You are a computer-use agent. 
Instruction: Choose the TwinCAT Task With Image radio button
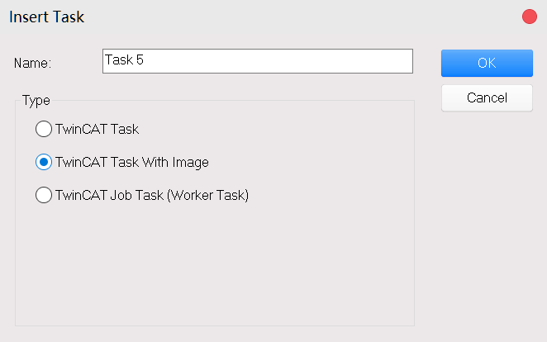click(x=43, y=162)
